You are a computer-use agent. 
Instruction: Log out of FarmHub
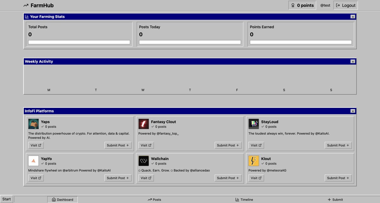[345, 5]
